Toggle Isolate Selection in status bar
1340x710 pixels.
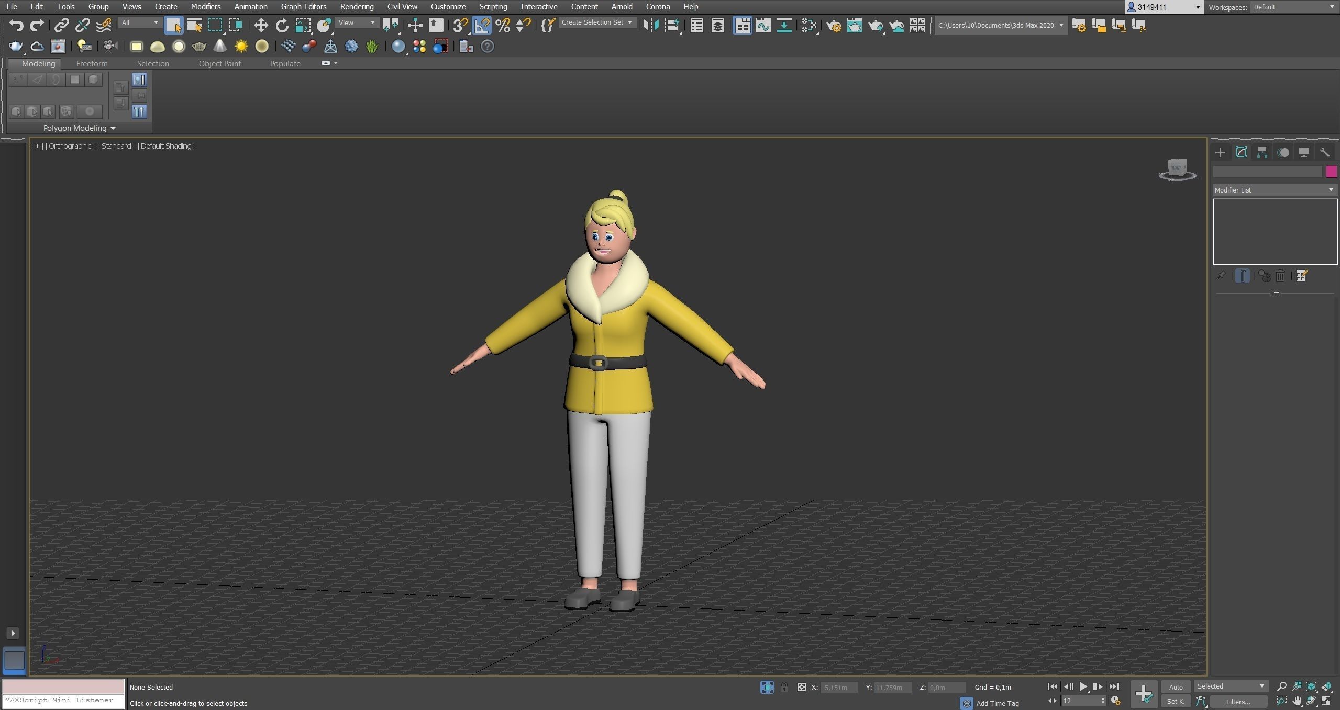coord(767,687)
